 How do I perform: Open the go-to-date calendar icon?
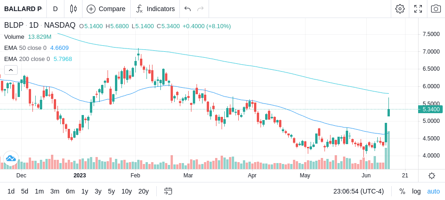click(168, 192)
